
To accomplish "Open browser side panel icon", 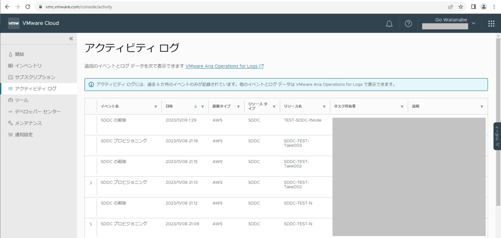I will click(x=473, y=7).
